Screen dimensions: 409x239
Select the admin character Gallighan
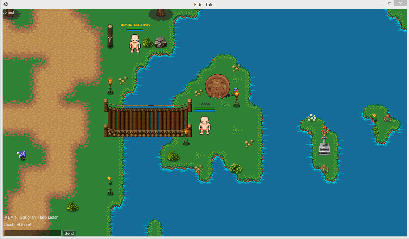tap(135, 43)
